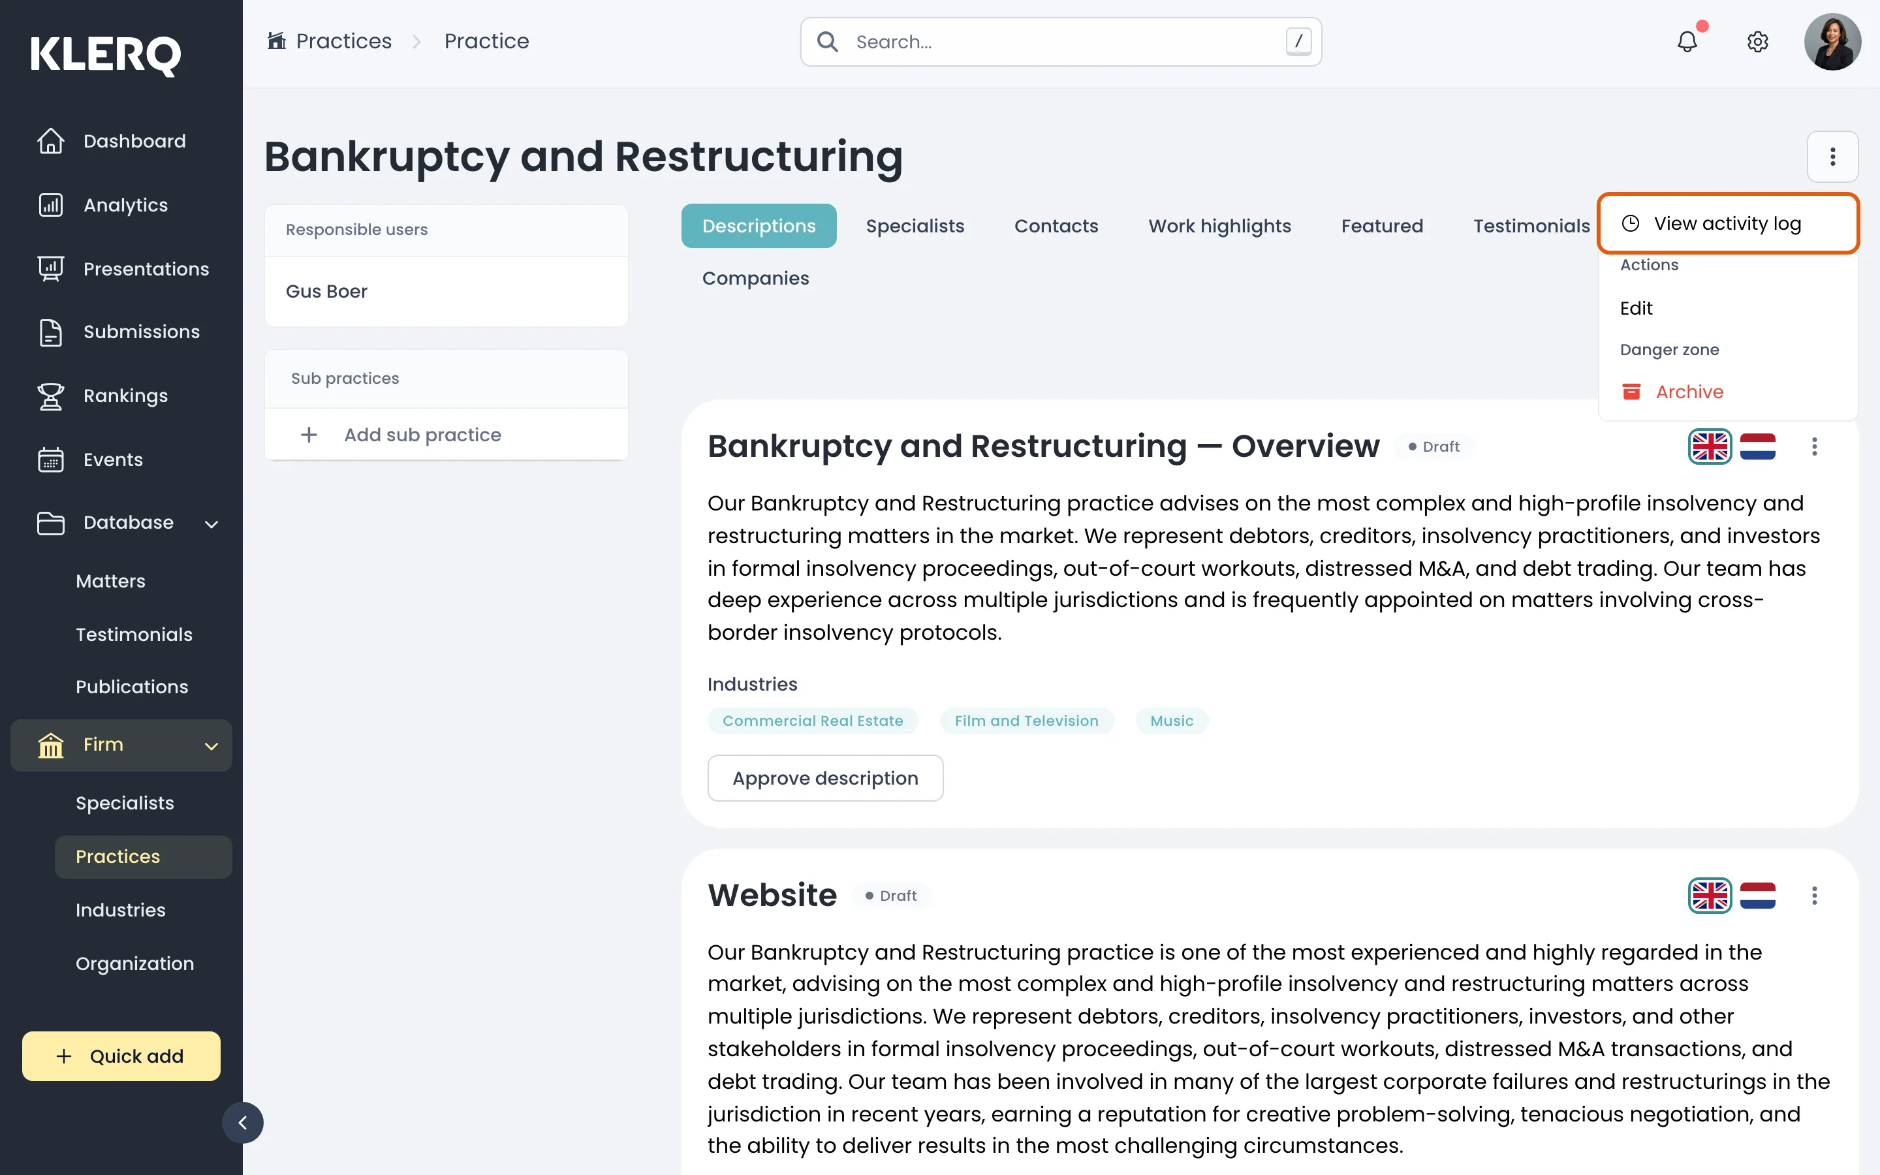1880x1175 pixels.
Task: Click the Submissions document icon
Action: (x=50, y=332)
